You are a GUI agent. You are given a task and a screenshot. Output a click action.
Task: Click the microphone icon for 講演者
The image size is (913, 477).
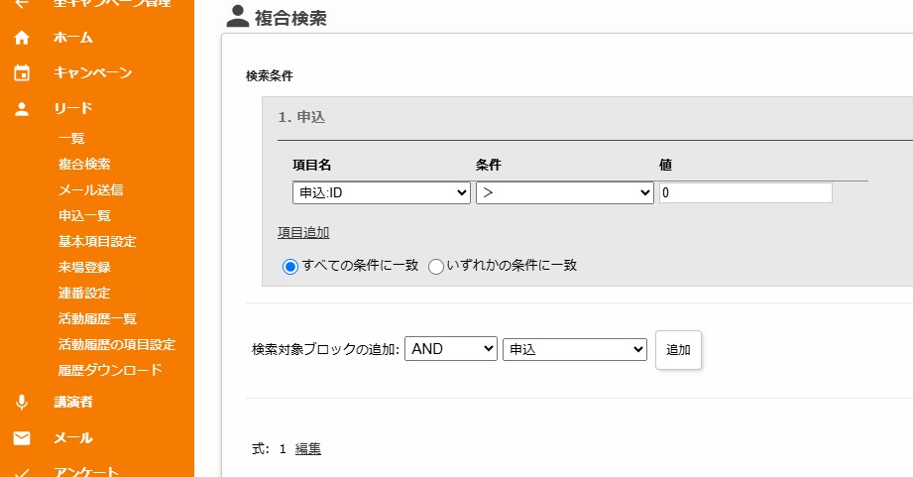pyautogui.click(x=22, y=403)
